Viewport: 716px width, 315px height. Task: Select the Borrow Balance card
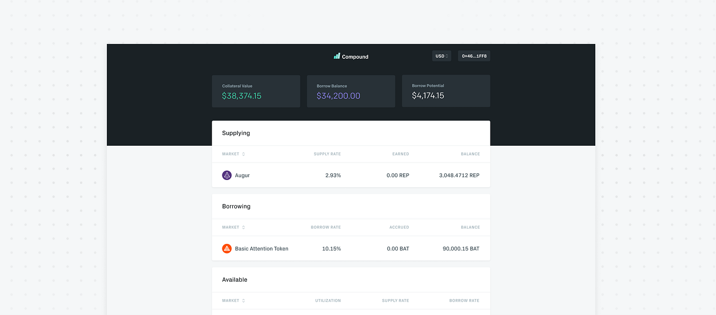(351, 91)
